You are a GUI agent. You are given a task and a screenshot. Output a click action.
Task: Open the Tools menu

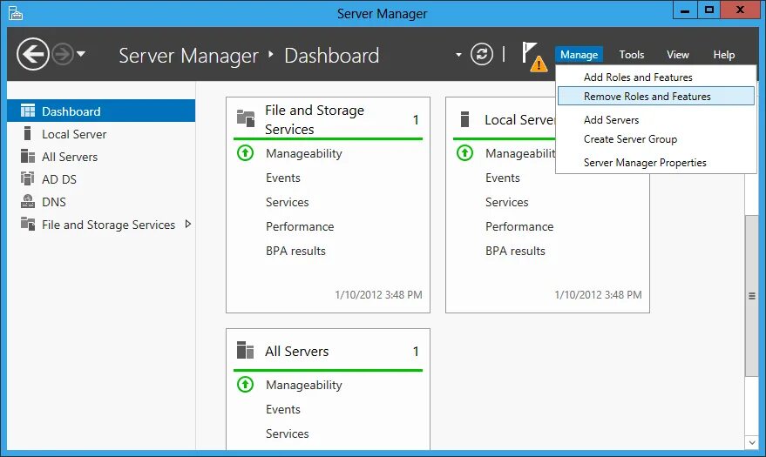[x=632, y=55]
